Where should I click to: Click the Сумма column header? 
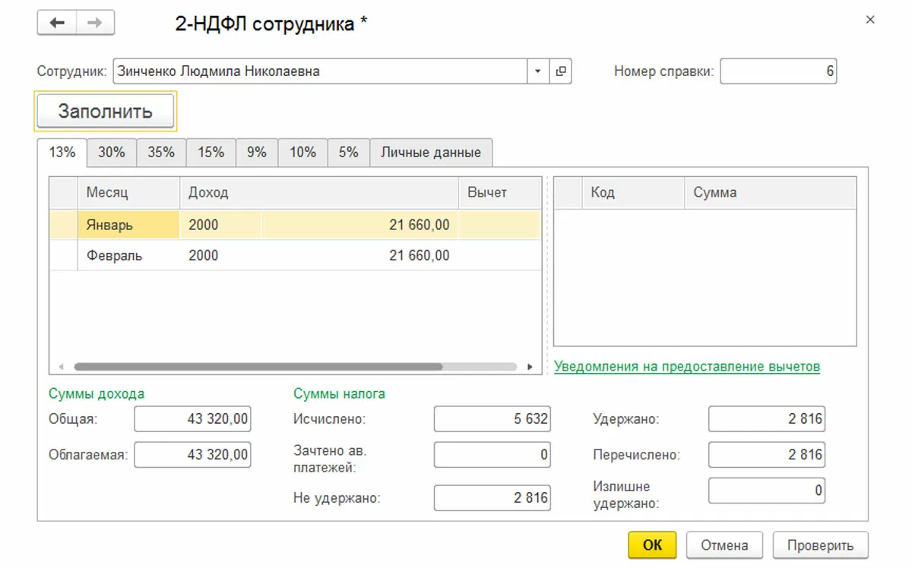tap(771, 193)
